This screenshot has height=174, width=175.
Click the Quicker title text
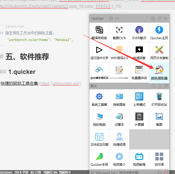98,18
